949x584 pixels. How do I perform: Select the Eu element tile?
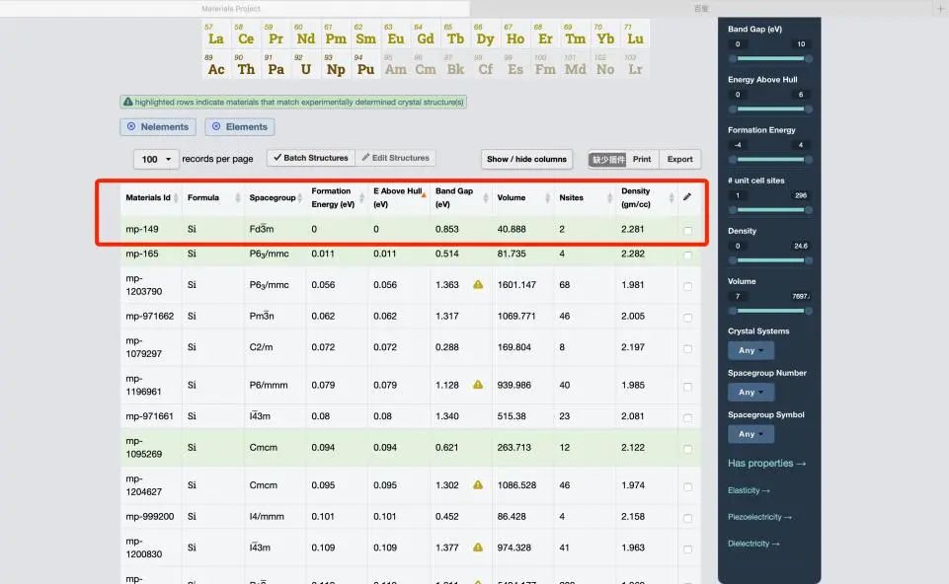tap(396, 34)
